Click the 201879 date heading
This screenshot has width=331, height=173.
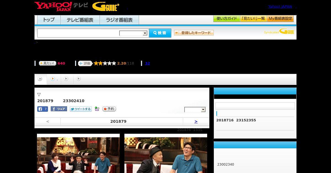[118, 121]
